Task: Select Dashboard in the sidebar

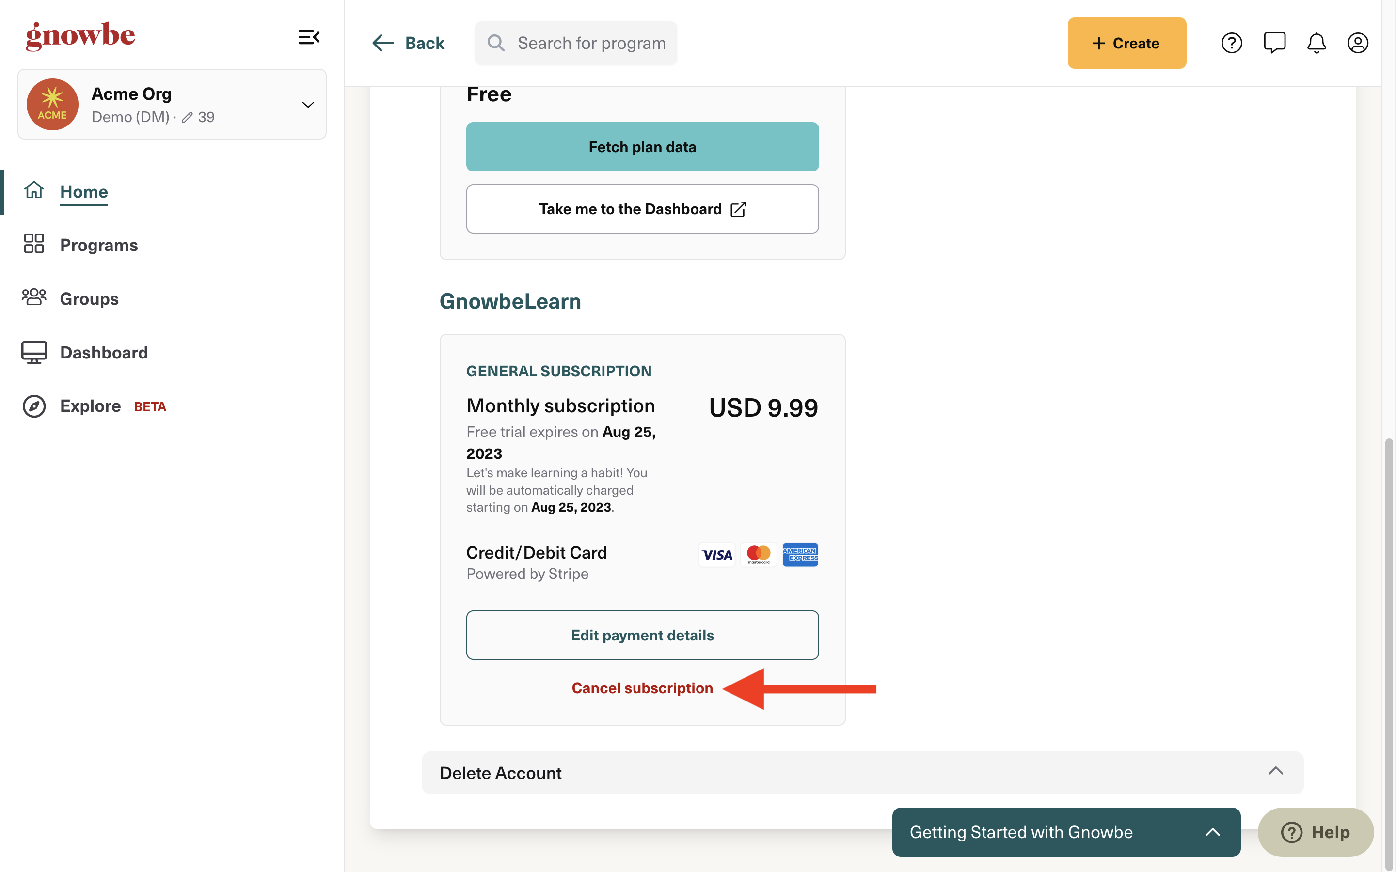Action: point(104,352)
